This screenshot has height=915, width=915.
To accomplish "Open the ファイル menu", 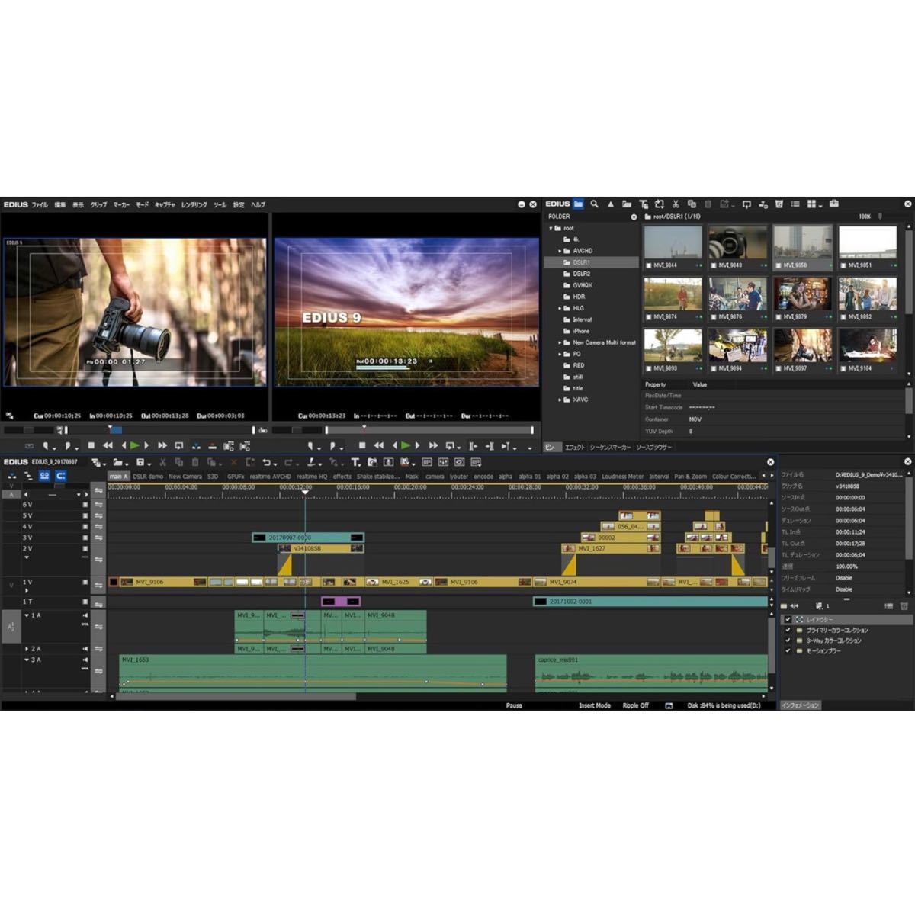I will click(40, 204).
